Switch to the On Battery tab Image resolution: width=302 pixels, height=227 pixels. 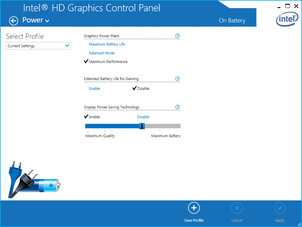pyautogui.click(x=232, y=21)
